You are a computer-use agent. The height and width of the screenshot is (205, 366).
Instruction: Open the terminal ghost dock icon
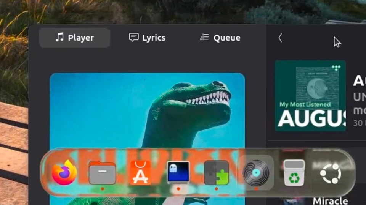coord(178,172)
